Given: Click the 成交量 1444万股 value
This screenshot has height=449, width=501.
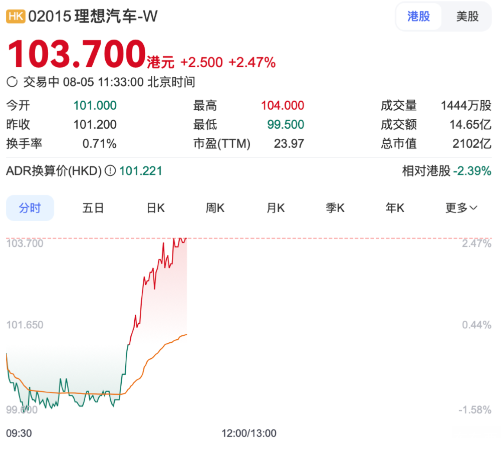Looking at the screenshot, I should [x=466, y=106].
